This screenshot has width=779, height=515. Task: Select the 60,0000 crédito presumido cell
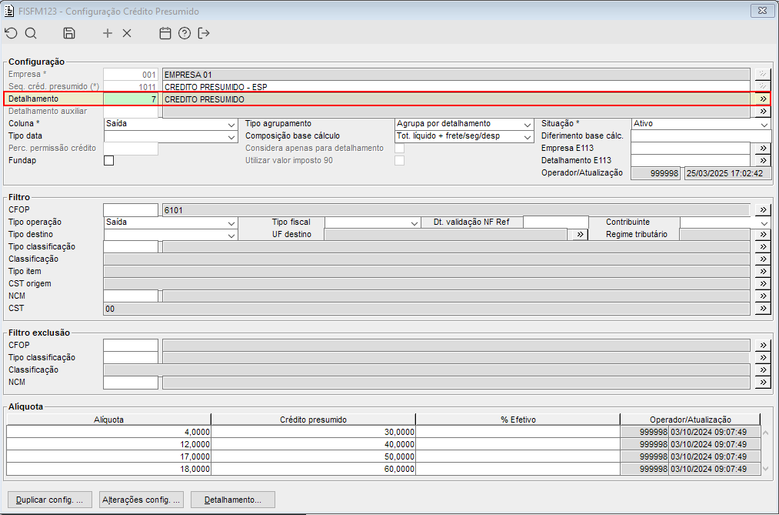[314, 469]
